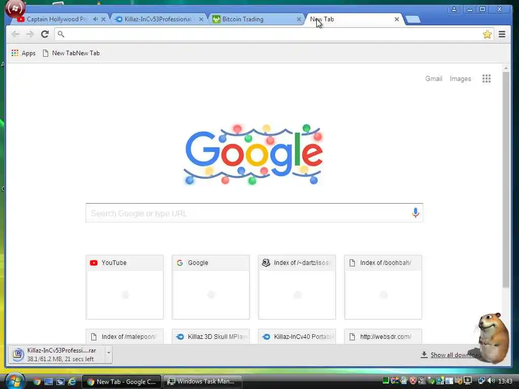Launch Chrome from quick launch
This screenshot has height=389, width=519.
point(36,382)
